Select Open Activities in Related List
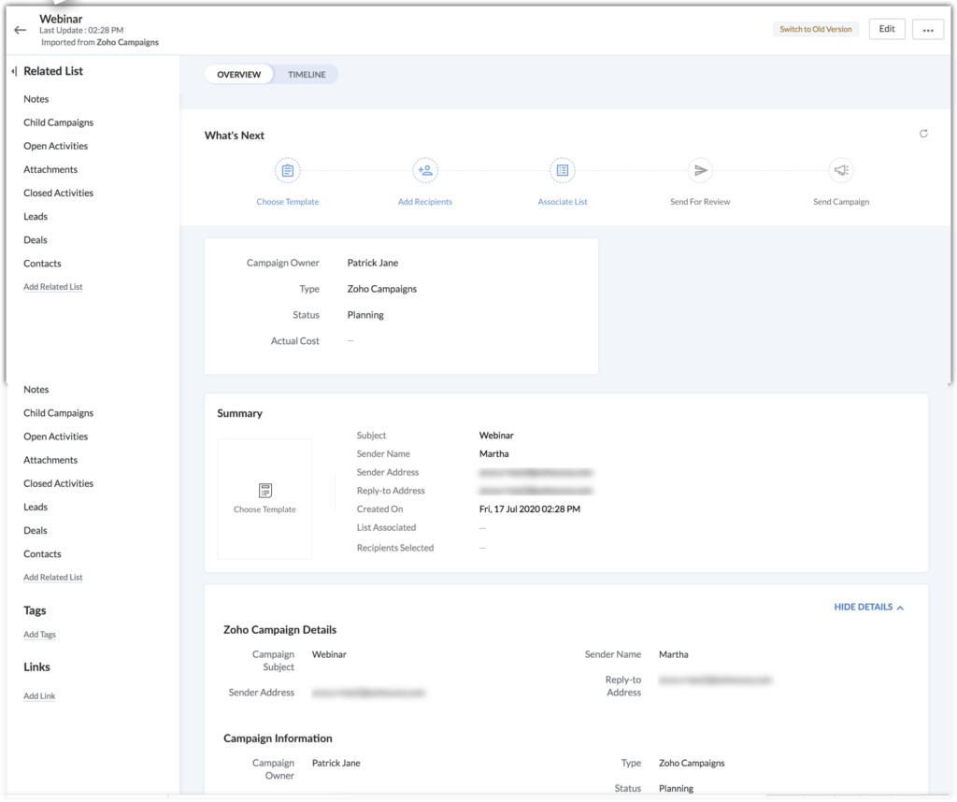The width and height of the screenshot is (957, 802). (58, 146)
